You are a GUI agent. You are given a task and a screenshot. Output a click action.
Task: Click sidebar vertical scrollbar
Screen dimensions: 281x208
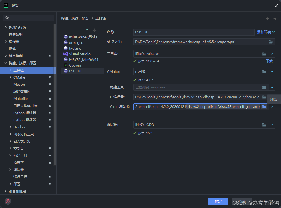coord(55,95)
